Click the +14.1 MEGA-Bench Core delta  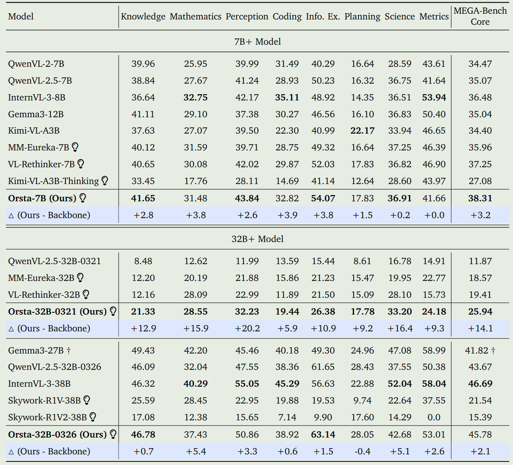pos(480,328)
